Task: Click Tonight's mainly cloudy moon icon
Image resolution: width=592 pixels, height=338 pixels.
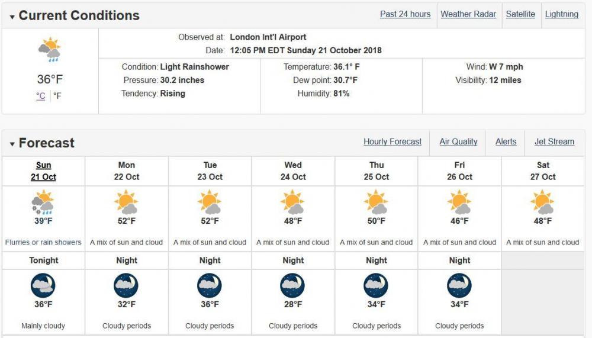Action: click(43, 286)
